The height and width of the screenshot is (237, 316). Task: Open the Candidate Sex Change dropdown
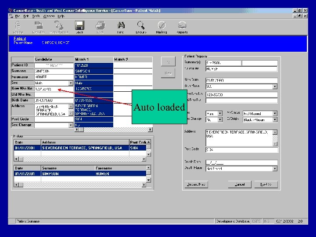pos(71,125)
